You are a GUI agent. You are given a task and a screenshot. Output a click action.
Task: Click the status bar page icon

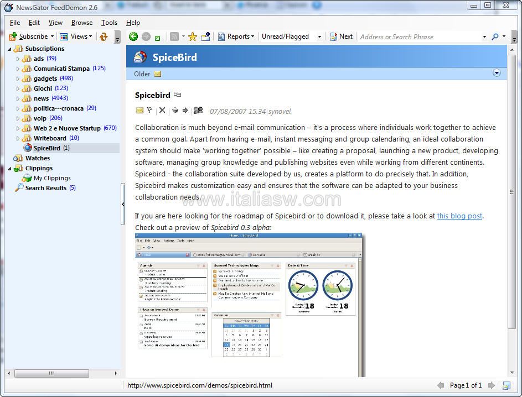point(507,385)
